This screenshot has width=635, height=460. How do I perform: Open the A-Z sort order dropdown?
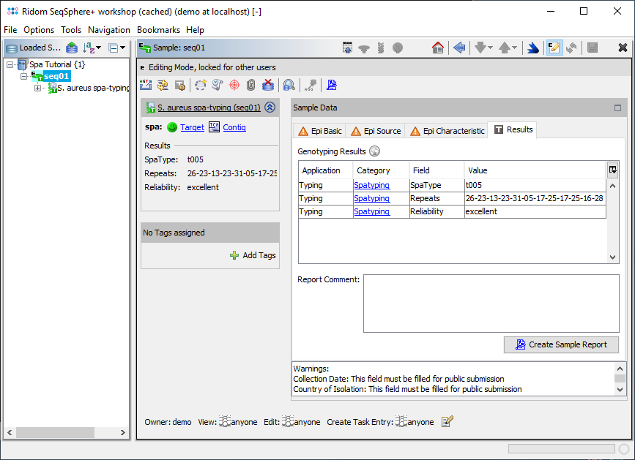click(x=93, y=48)
